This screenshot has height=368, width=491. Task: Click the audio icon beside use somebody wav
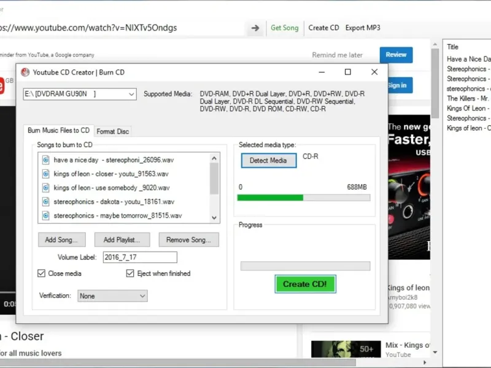coord(45,188)
